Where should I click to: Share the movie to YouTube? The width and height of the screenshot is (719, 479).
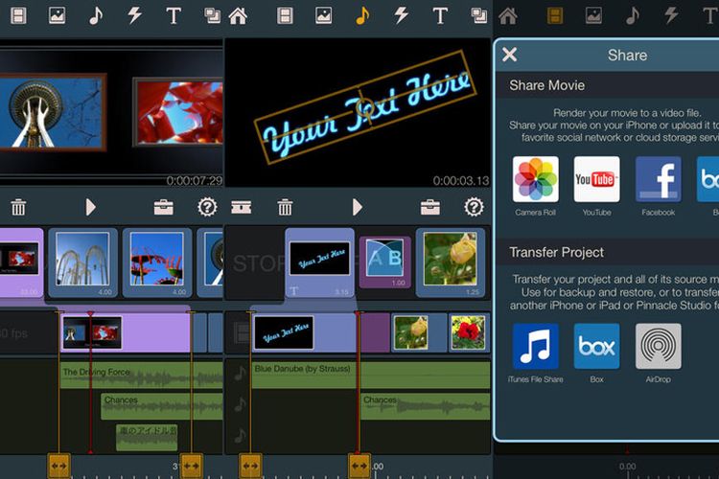point(596,180)
